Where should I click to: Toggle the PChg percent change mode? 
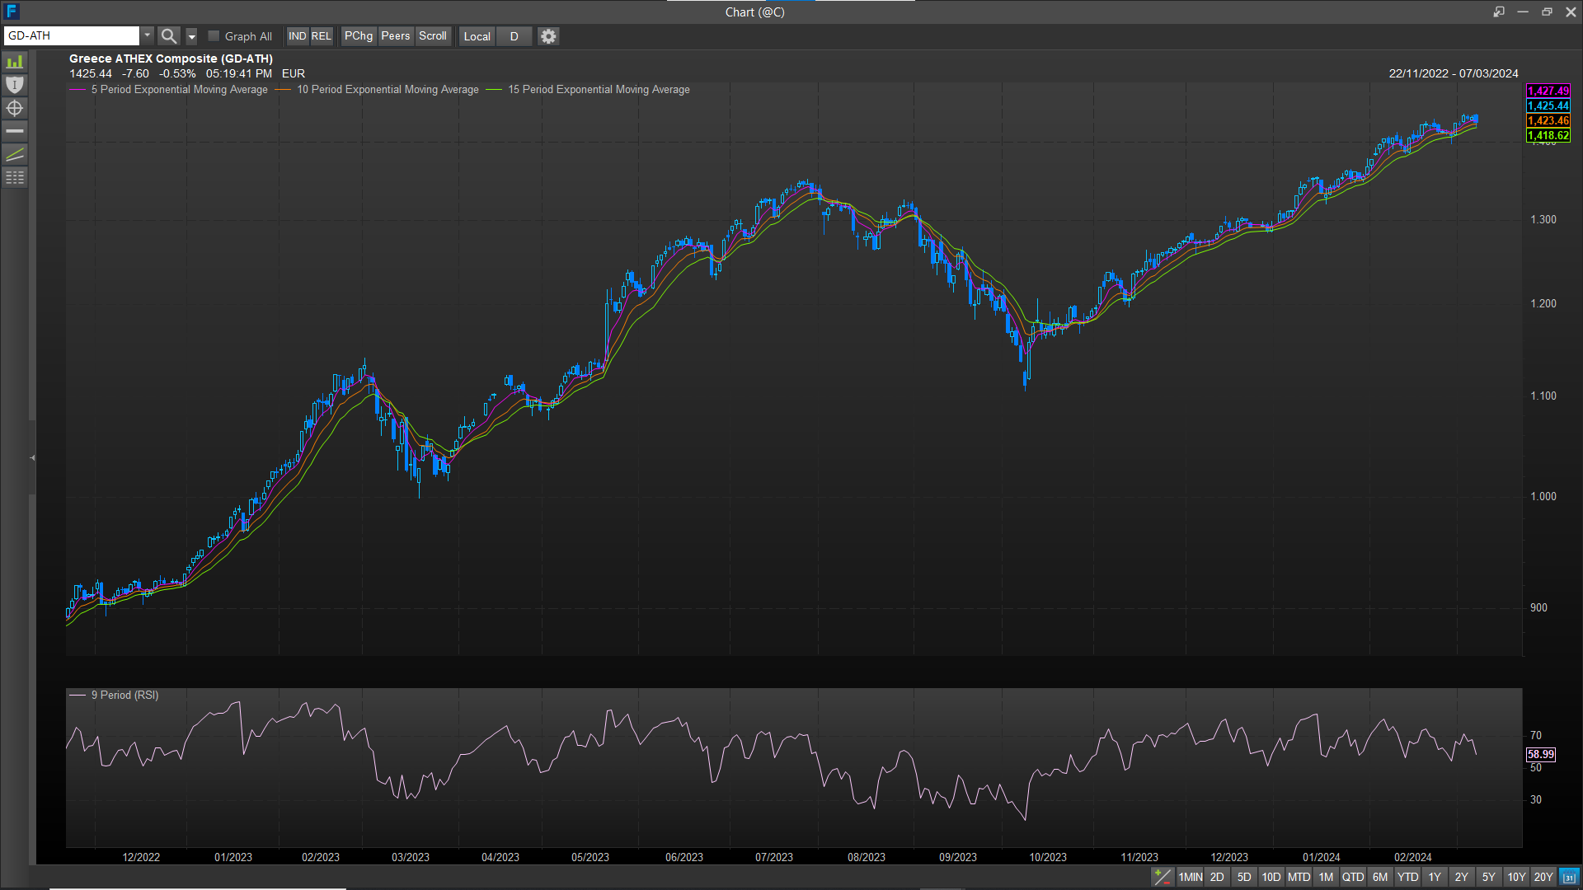[359, 36]
